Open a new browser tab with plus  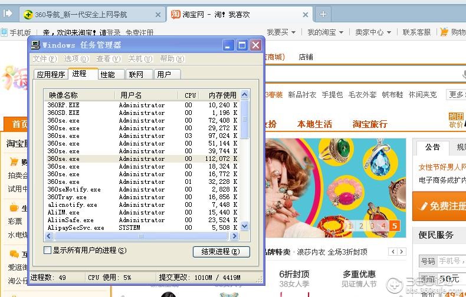pos(323,14)
